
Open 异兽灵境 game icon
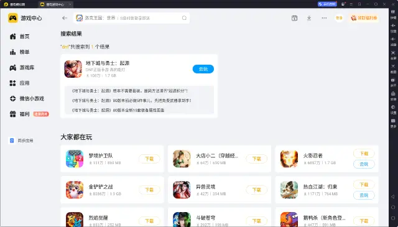[x=182, y=190]
